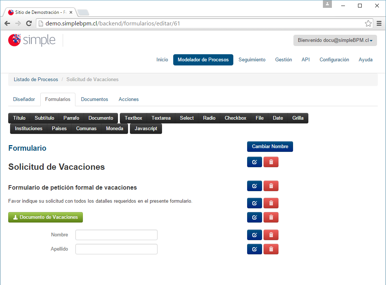Select the Formularios tab
The width and height of the screenshot is (386, 285).
[57, 99]
